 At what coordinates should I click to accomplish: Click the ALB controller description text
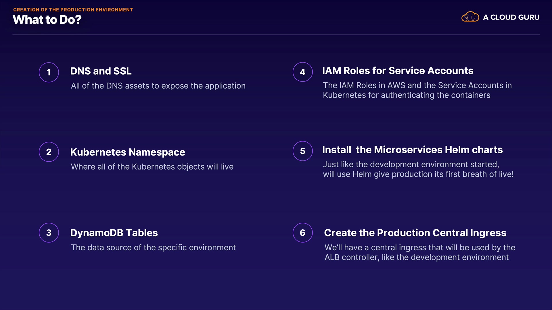click(419, 252)
